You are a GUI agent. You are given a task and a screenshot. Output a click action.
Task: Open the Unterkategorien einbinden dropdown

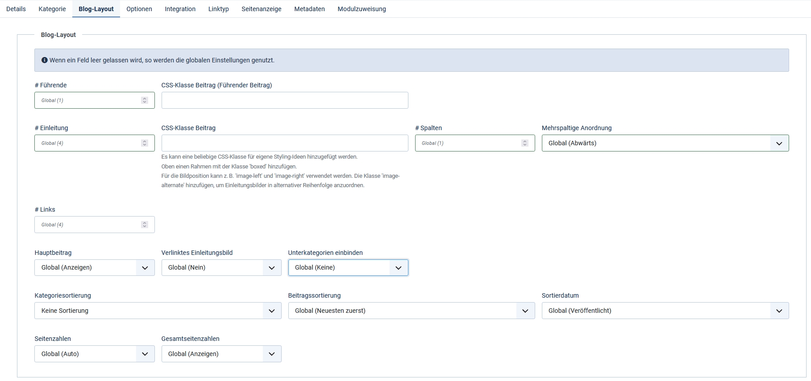coord(348,267)
